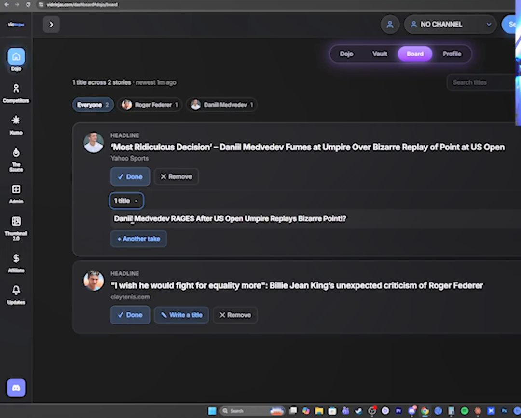
Task: Open the Competitors sidebar icon
Action: (16, 88)
